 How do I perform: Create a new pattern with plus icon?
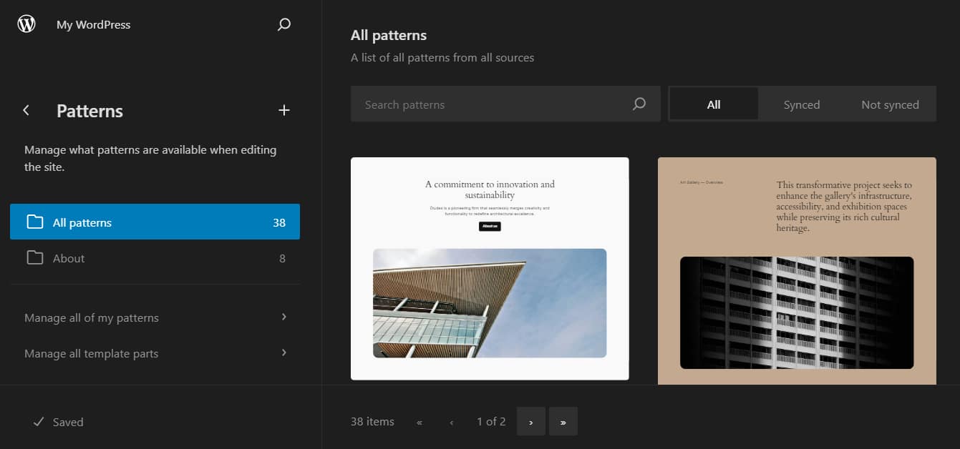tap(284, 110)
